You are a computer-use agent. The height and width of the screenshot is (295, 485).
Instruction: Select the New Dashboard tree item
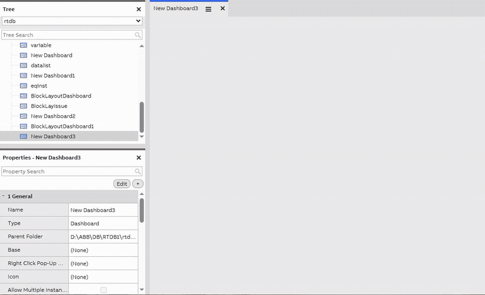pos(52,56)
